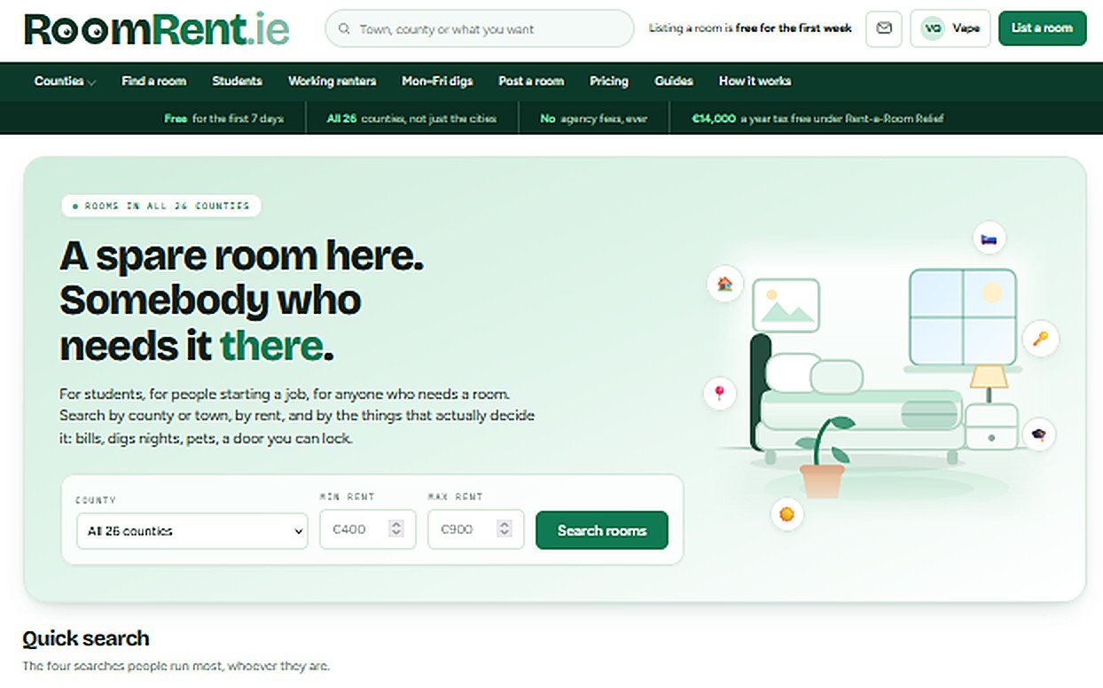Click the Search rooms button
Screen dimensions: 1103x688
[601, 530]
